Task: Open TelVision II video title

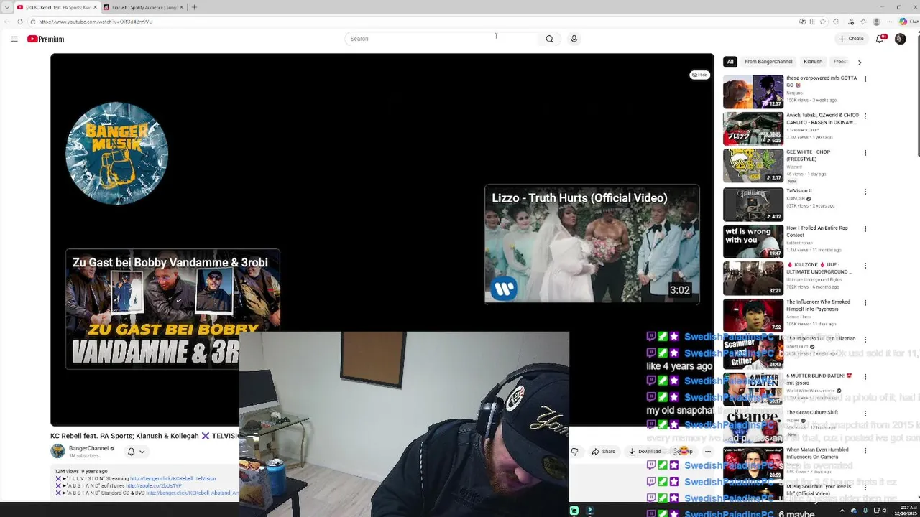Action: point(799,191)
